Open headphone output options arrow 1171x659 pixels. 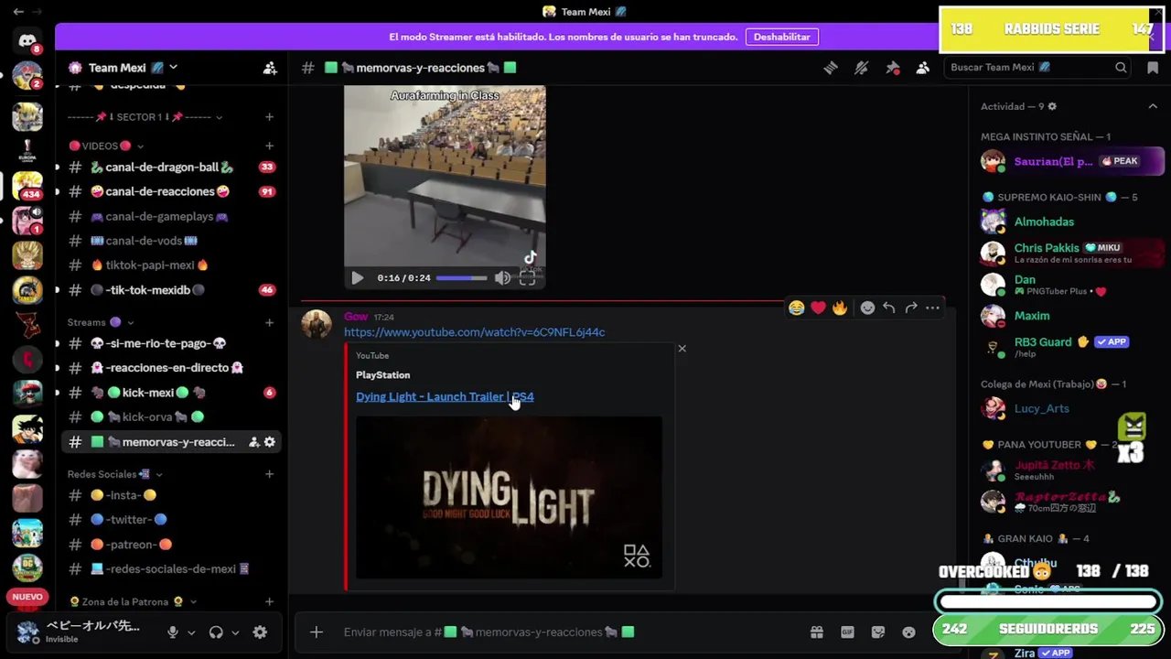click(235, 632)
